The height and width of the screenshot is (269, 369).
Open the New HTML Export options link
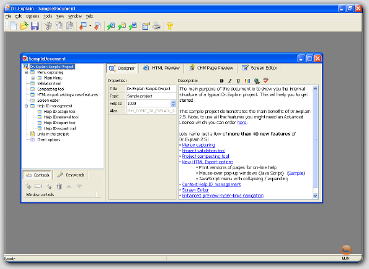[207, 162]
